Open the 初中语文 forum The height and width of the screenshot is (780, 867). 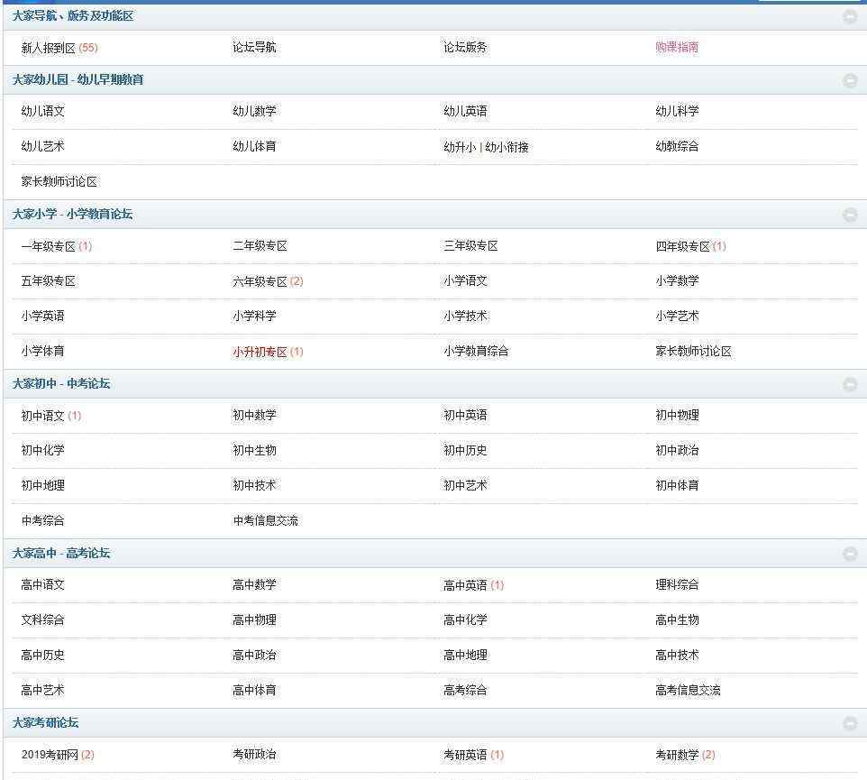click(43, 416)
